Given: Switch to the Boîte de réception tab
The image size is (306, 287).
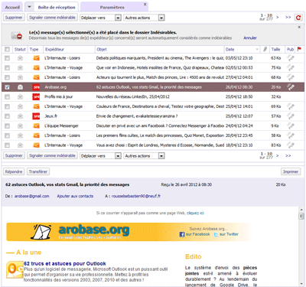Looking at the screenshot, I should (x=57, y=7).
